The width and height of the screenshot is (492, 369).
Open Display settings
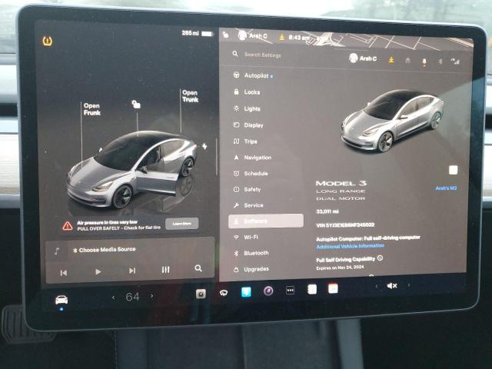[x=248, y=125]
